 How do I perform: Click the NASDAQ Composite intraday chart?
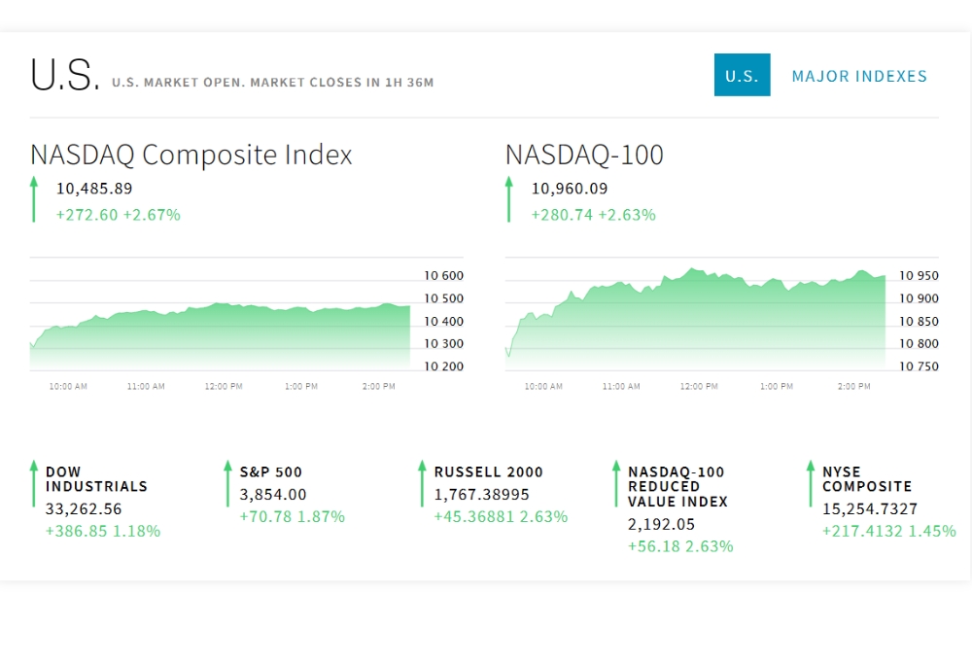click(x=220, y=331)
